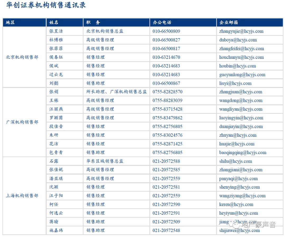Click the email zhangjuan@hcyjs.com
Viewport: 285px width, 237px height.
click(241, 92)
